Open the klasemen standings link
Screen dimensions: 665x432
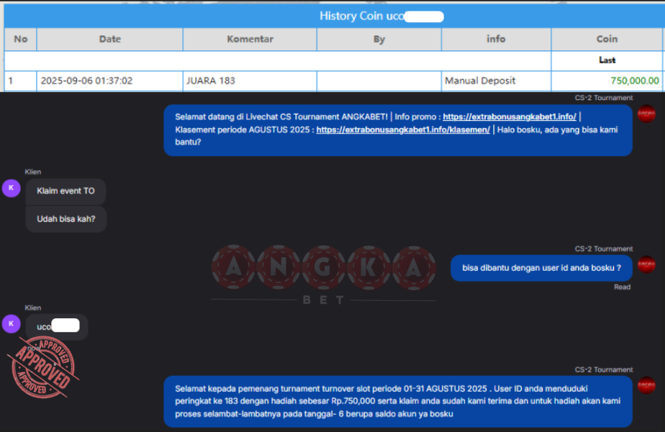pyautogui.click(x=403, y=130)
